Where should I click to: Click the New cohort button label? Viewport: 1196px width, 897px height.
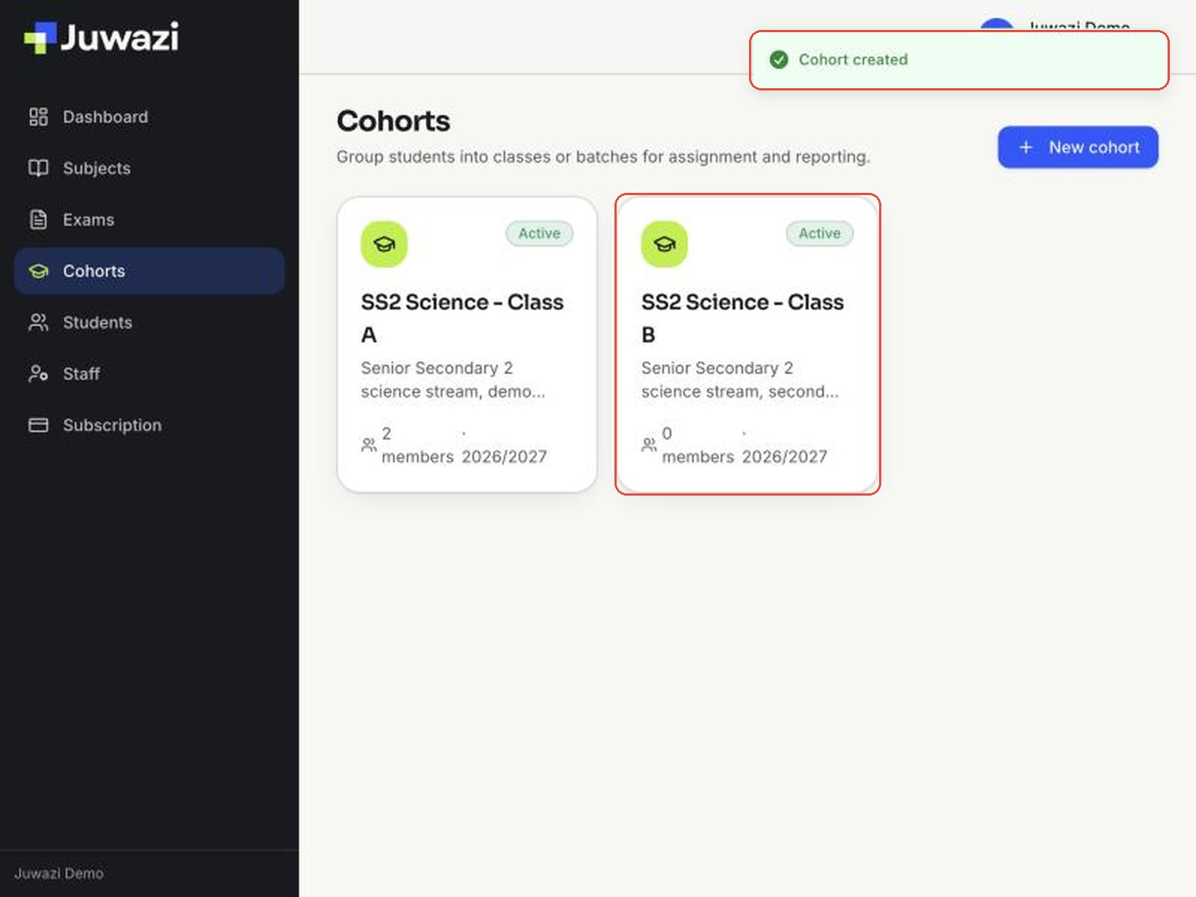(x=1094, y=147)
